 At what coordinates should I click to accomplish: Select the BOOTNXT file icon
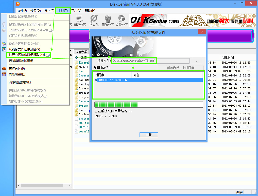point(76,123)
